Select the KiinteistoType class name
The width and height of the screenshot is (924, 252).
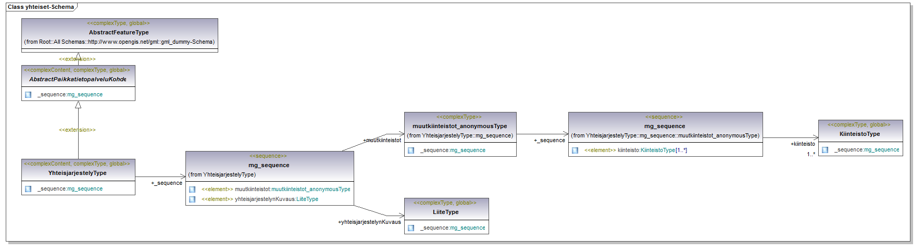pos(859,134)
